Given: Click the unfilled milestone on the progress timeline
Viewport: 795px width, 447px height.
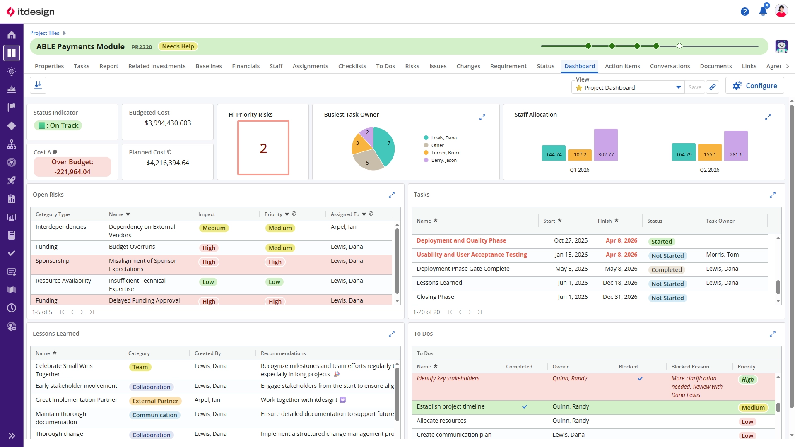Looking at the screenshot, I should pyautogui.click(x=679, y=46).
